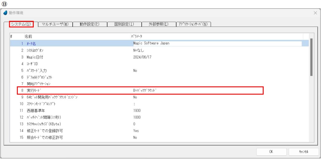Select the システムログオン parameter value N=なし
This screenshot has width=321, height=160.
(139, 50)
